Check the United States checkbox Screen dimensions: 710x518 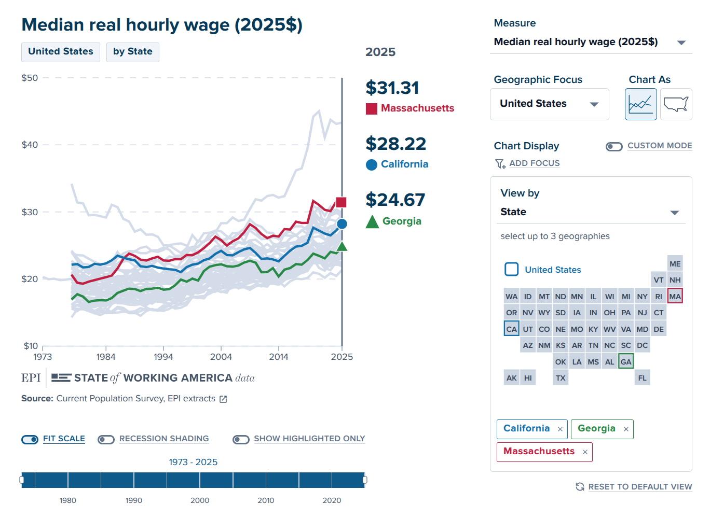coord(512,269)
